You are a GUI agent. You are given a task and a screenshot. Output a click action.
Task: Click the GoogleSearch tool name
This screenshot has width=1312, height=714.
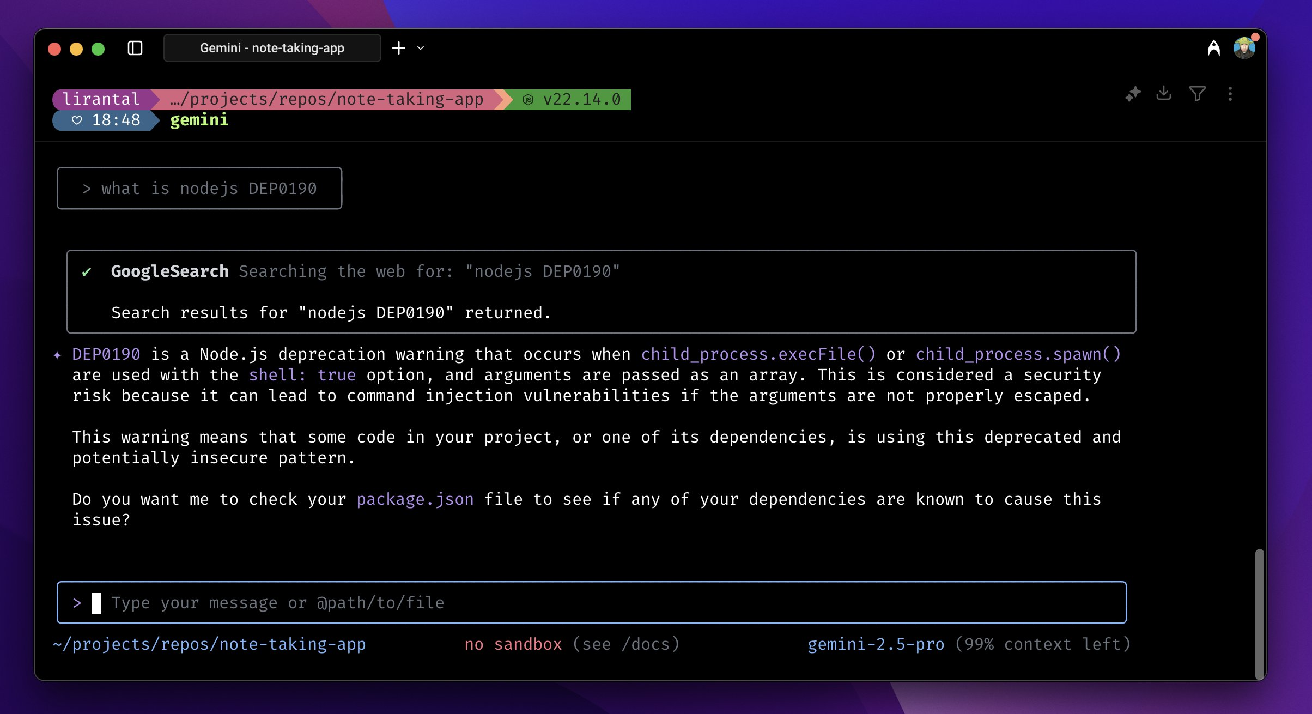[x=169, y=271]
